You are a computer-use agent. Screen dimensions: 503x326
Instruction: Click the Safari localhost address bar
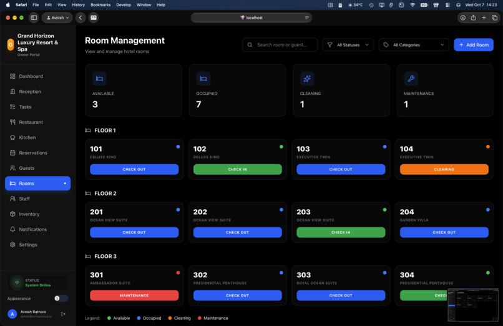click(x=251, y=17)
